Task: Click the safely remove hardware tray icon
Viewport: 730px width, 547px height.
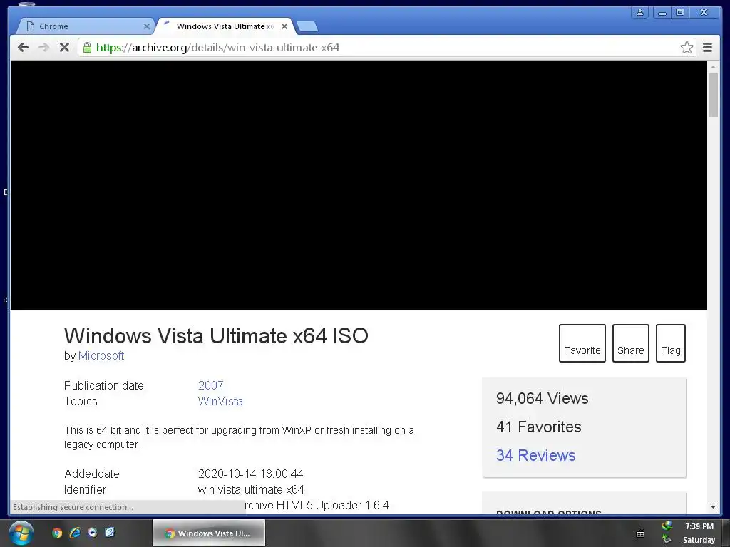Action: tap(667, 540)
